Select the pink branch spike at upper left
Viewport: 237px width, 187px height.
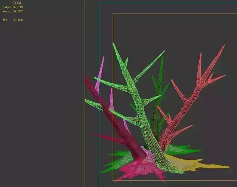(x=100, y=74)
